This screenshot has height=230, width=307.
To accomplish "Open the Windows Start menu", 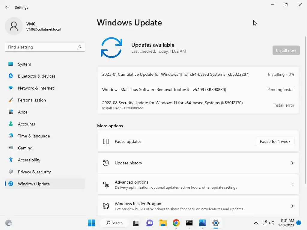I will pyautogui.click(x=91, y=223).
